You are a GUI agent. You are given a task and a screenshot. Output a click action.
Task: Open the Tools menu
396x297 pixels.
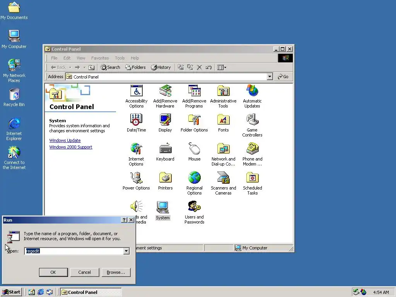pos(120,58)
